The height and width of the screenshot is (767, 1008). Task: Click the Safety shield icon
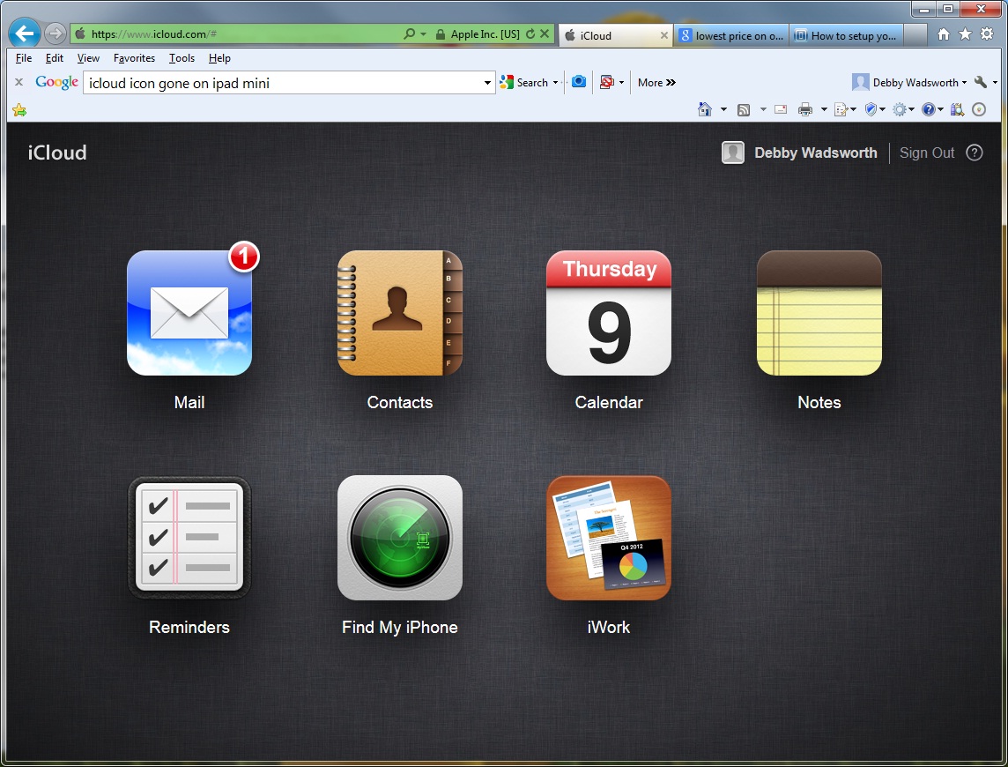[871, 109]
